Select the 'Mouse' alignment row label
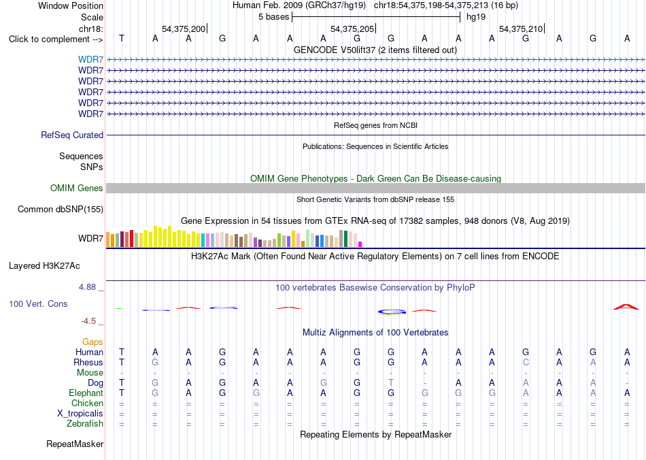Viewport: 646px width, 460px height. coord(90,373)
